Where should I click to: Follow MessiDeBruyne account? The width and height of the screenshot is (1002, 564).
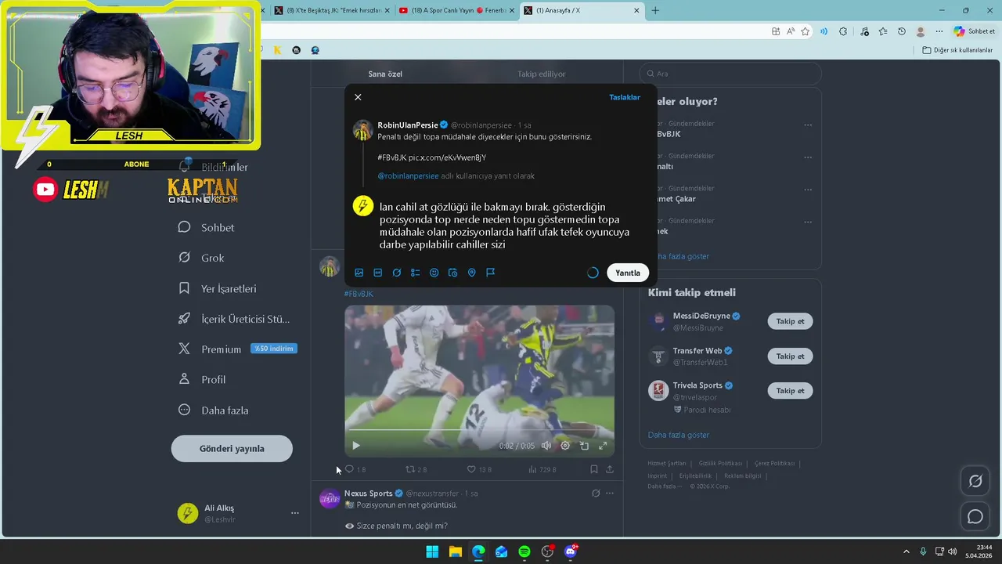click(790, 321)
